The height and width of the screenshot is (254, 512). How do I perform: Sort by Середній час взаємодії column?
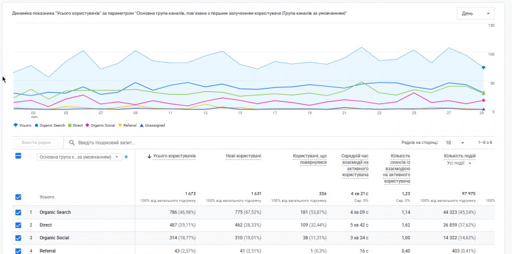[x=355, y=165]
